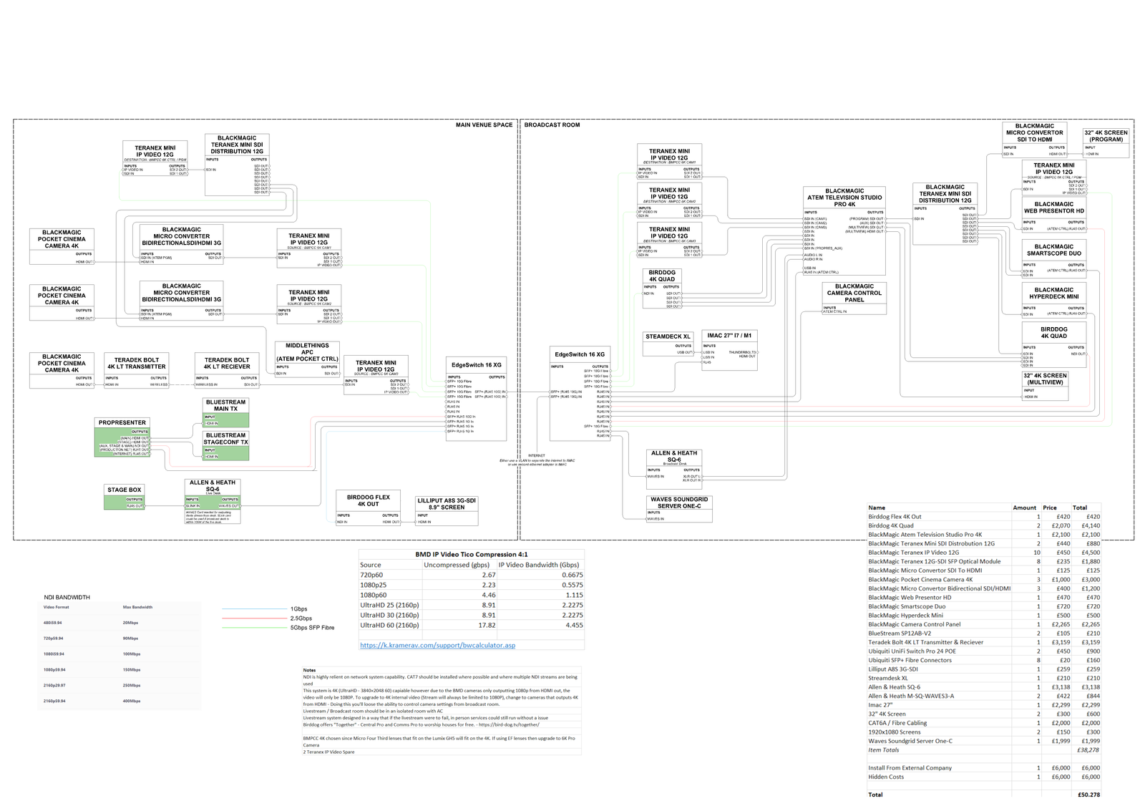Click the "Install From External Company" row
This screenshot has width=1145, height=801.
pyautogui.click(x=984, y=768)
